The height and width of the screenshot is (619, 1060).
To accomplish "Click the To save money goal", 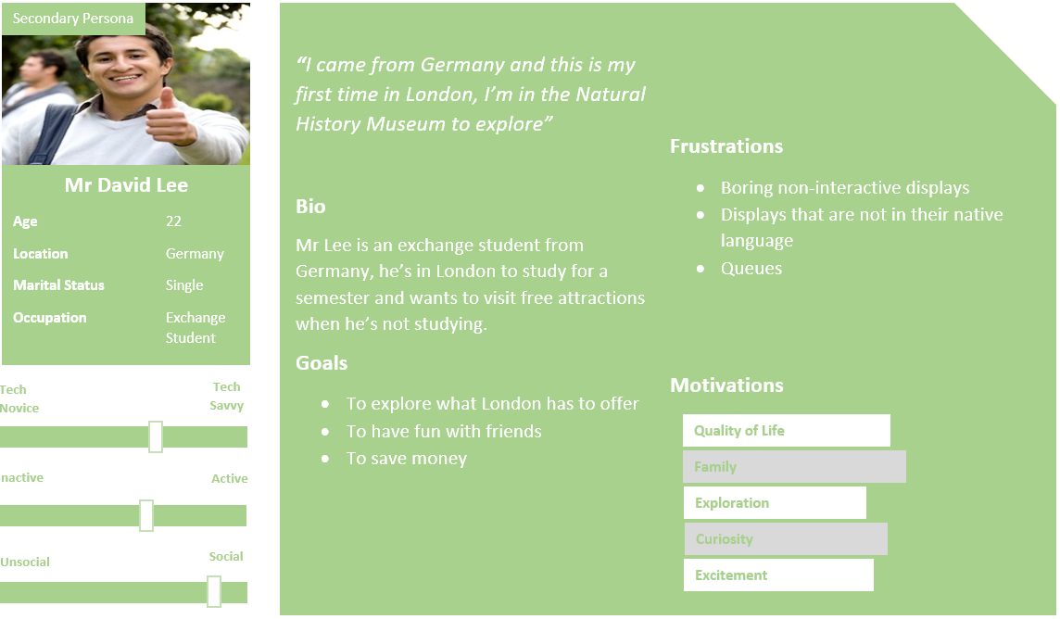I will 406,458.
